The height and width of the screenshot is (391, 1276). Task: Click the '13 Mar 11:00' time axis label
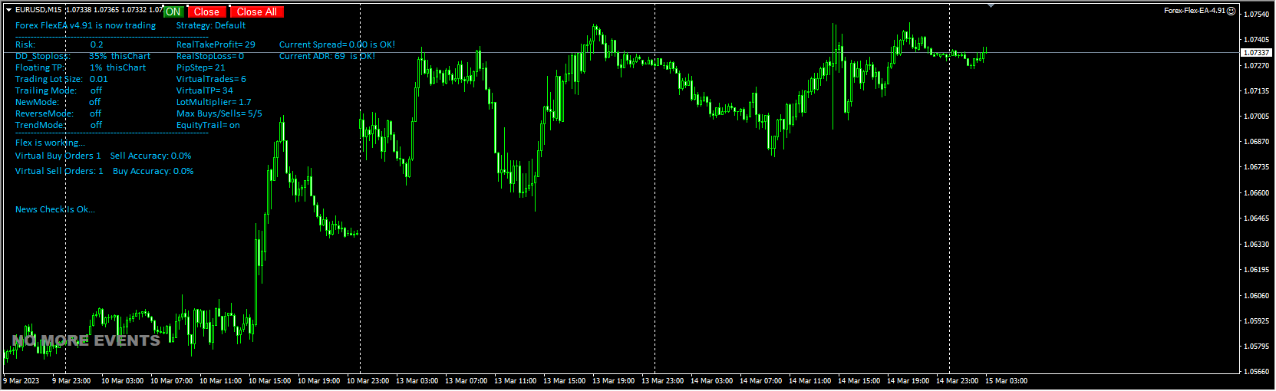coord(515,381)
